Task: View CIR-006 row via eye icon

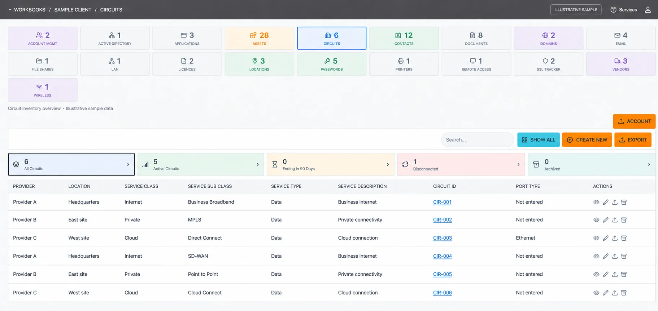Action: click(x=596, y=293)
